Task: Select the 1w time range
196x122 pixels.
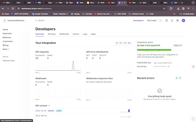Action: click(x=129, y=43)
